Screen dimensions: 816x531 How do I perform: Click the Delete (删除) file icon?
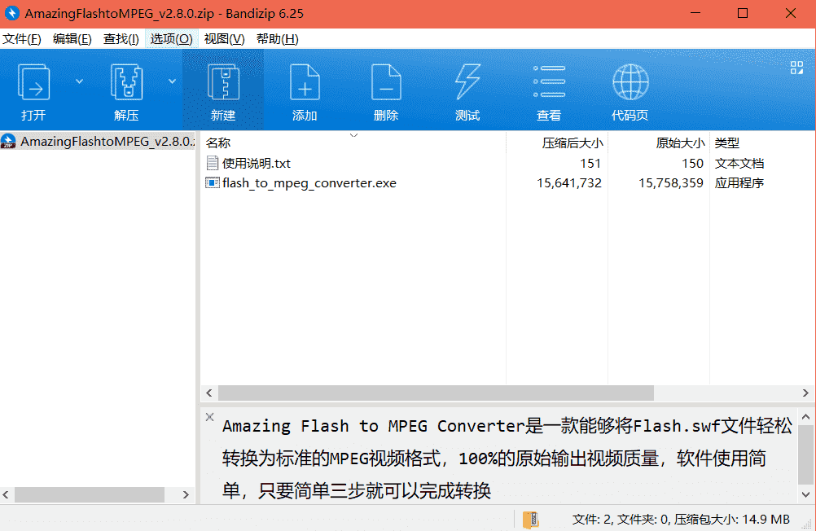point(386,82)
